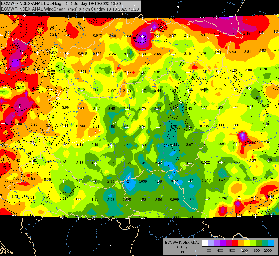Click the legend tick label 1200

click(244, 251)
